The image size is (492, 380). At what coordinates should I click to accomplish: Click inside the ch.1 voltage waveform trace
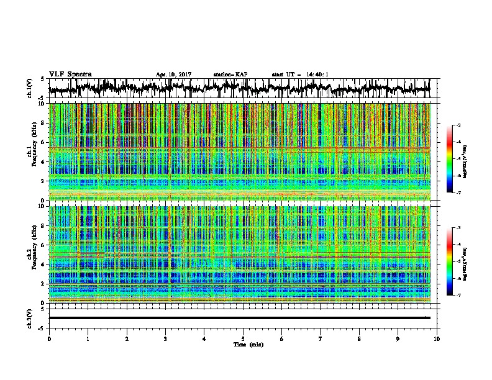coord(239,88)
